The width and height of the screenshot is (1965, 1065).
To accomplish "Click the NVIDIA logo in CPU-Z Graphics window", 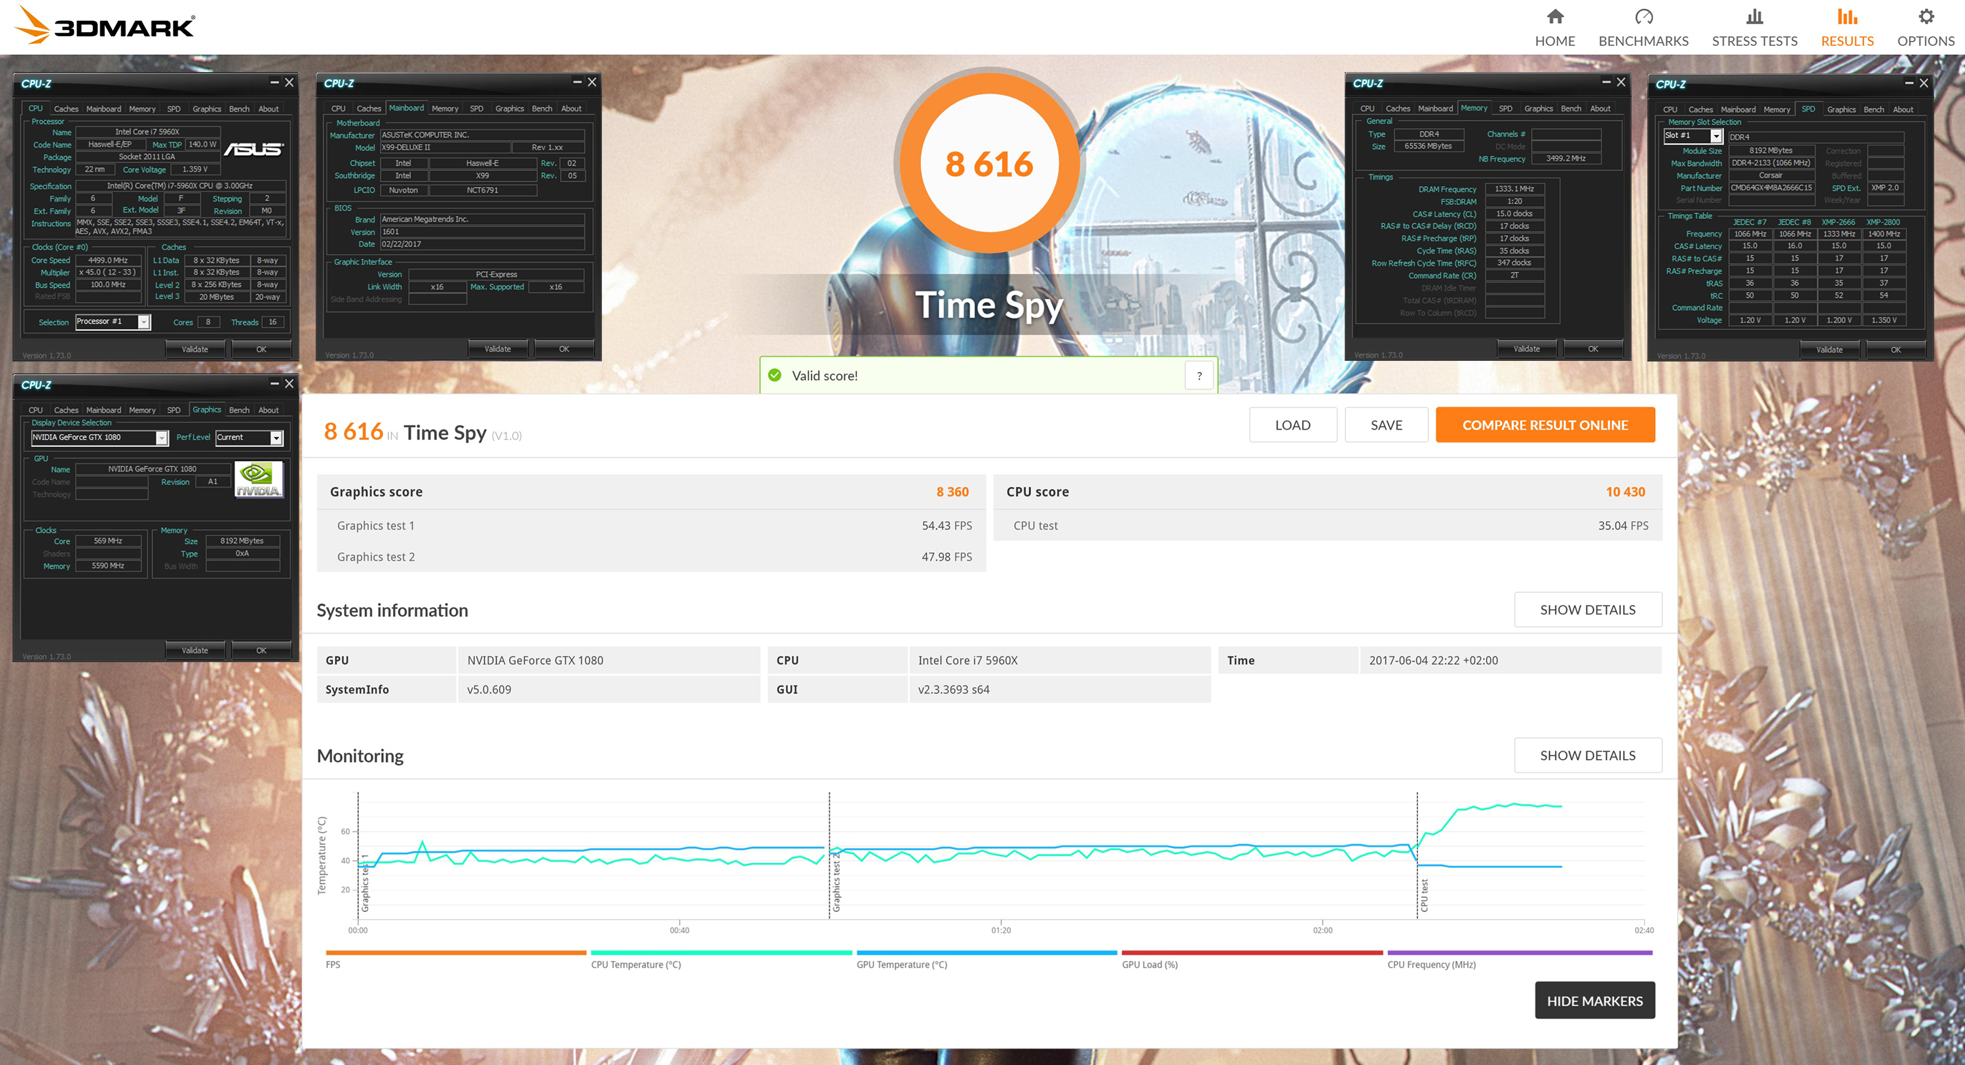I will pyautogui.click(x=258, y=479).
